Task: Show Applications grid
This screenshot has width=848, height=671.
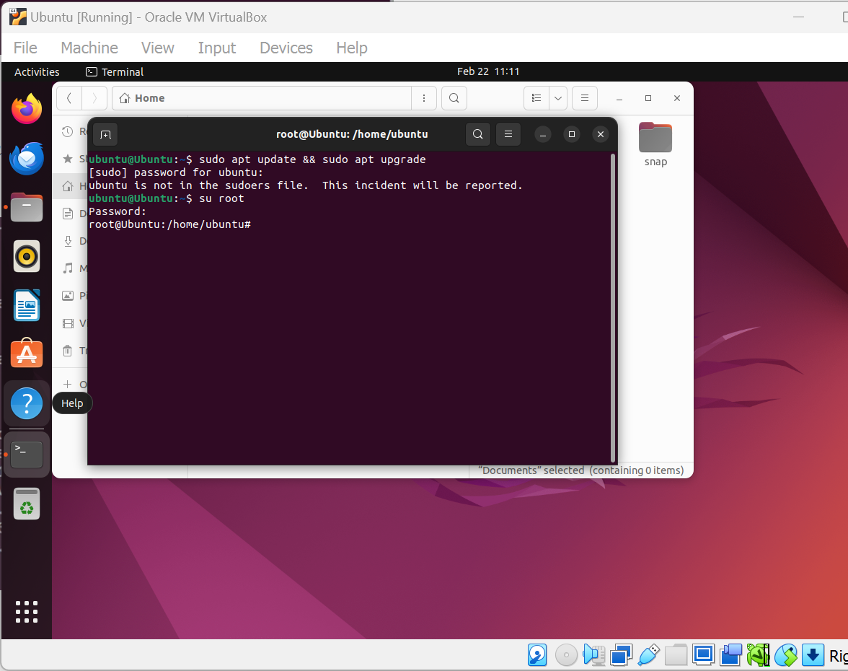Action: tap(27, 612)
